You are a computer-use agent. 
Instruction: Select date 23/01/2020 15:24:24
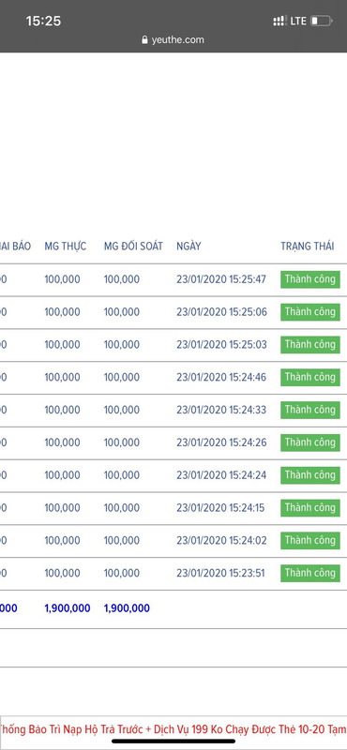click(x=221, y=475)
